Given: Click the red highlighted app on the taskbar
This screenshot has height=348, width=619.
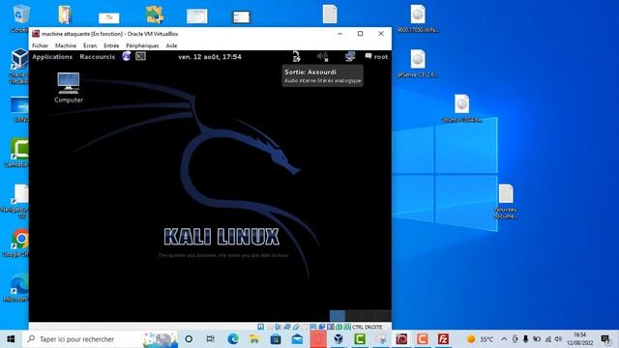Looking at the screenshot, I should click(318, 339).
